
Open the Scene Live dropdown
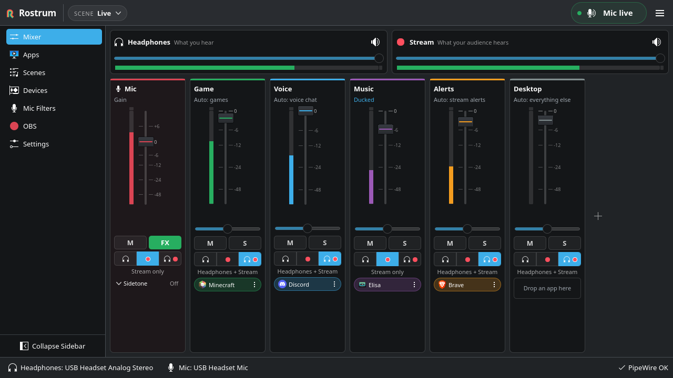97,13
